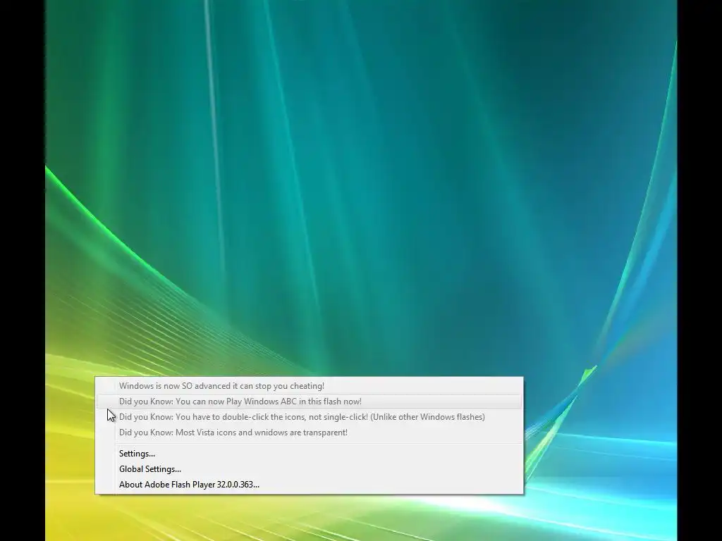722x541 pixels.
Task: Open Settings... in the context menu
Action: [x=309, y=454]
